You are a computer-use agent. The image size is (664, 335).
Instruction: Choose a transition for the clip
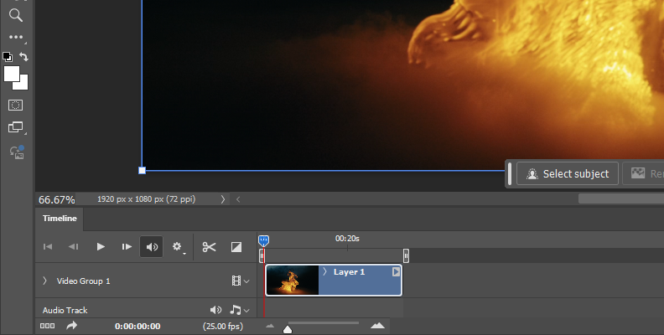pos(236,246)
